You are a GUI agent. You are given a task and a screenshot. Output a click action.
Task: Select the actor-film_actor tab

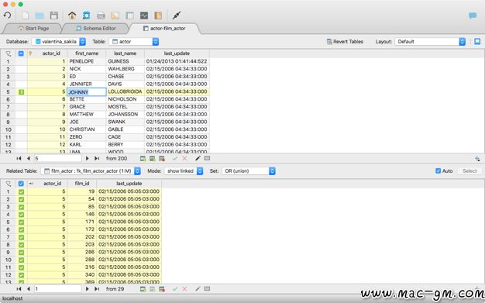[164, 29]
